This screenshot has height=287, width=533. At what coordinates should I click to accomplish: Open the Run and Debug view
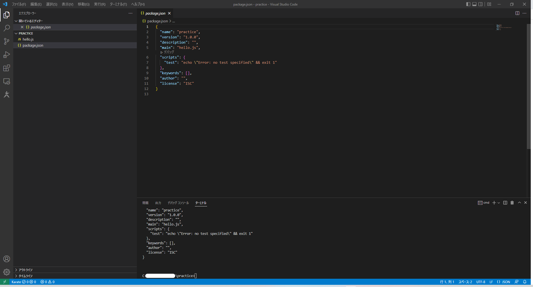point(7,55)
